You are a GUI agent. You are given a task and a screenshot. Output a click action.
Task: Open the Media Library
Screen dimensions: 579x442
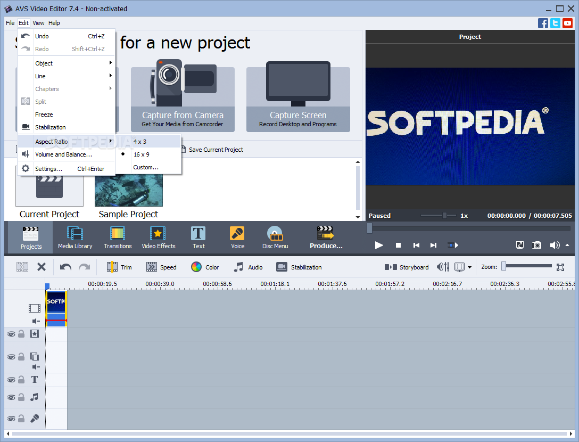click(x=75, y=238)
